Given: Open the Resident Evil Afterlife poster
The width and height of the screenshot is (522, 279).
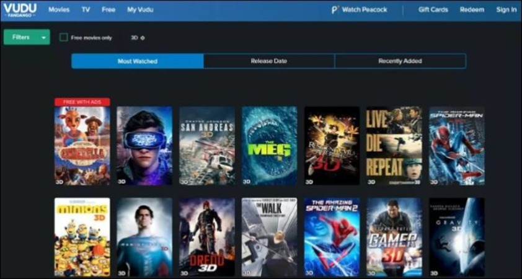Looking at the screenshot, I should click(x=332, y=146).
